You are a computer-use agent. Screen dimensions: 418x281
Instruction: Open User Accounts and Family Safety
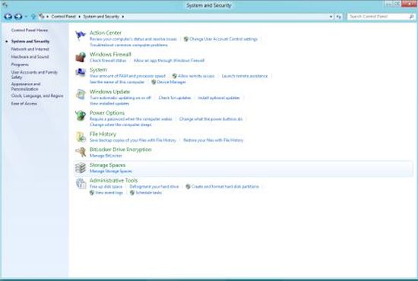[34, 74]
